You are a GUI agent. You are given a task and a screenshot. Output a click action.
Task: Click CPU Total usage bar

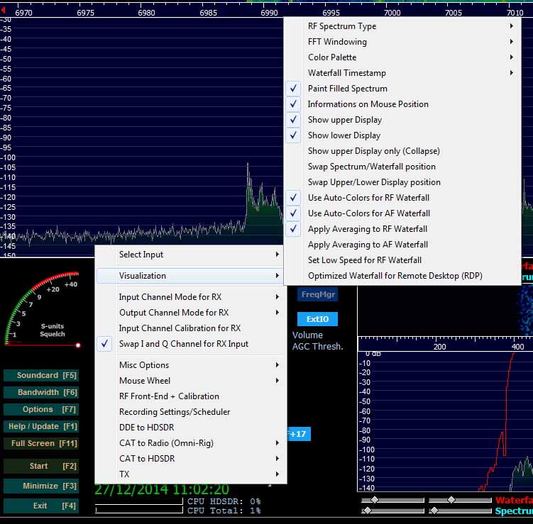139,510
